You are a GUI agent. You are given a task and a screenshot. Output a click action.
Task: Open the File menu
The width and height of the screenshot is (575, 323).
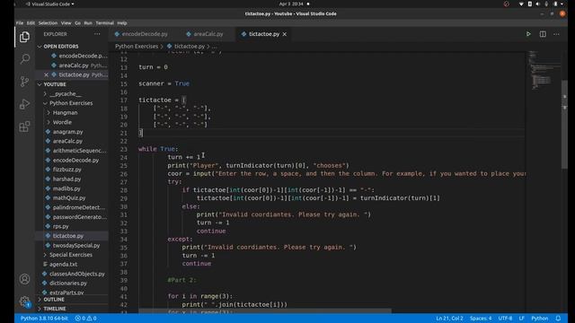[20, 23]
